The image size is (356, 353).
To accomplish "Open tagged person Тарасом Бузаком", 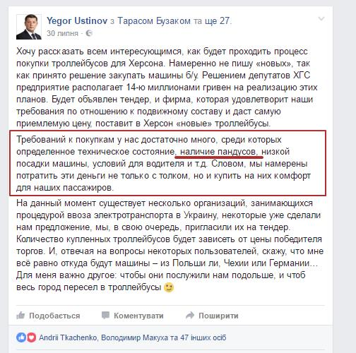I will tap(154, 21).
